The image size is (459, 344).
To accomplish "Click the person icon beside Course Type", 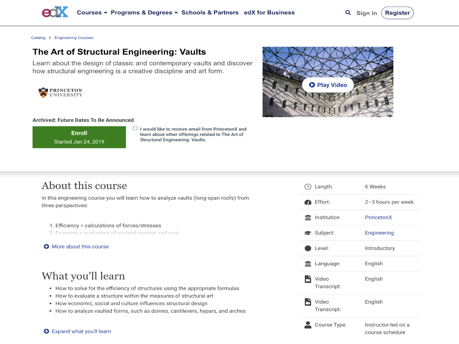I will point(308,325).
